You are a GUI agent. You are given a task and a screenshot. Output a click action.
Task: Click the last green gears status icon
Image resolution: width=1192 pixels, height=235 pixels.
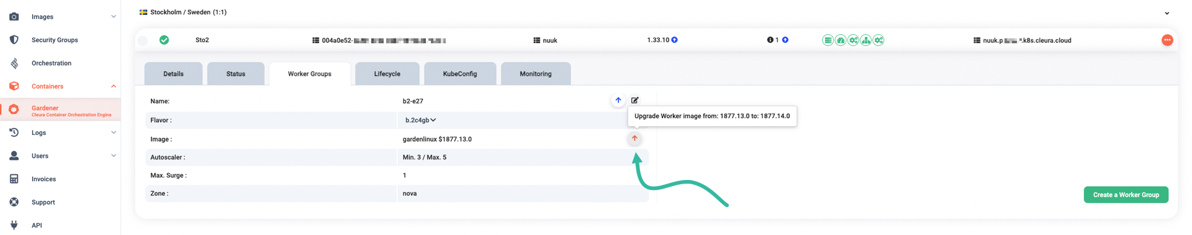(878, 40)
